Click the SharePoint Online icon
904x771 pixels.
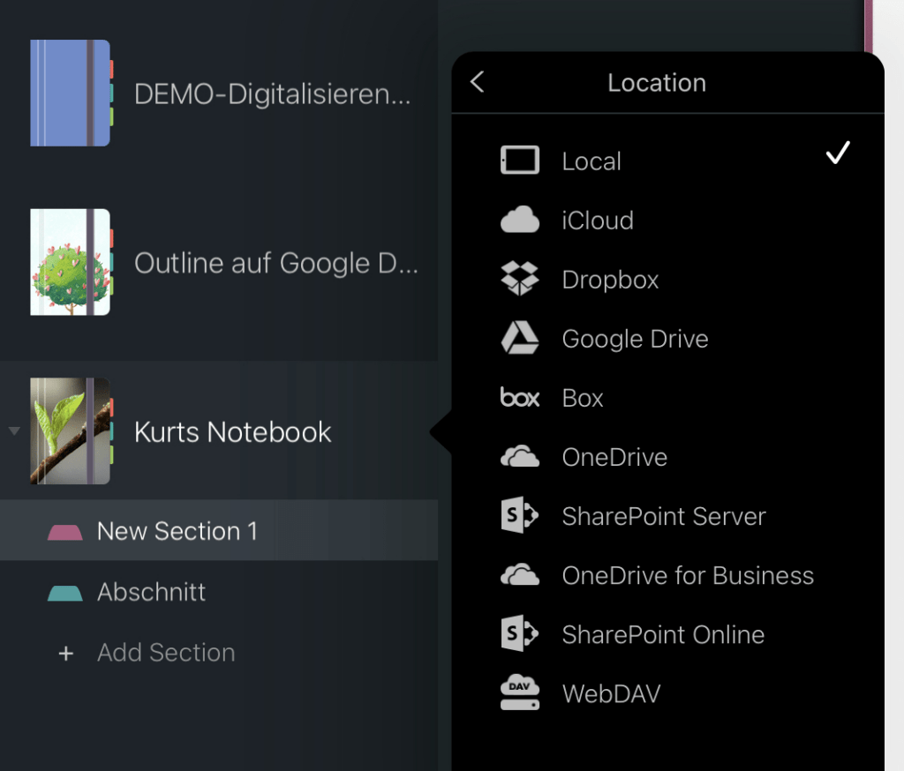[519, 633]
